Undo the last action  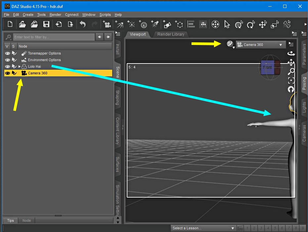point(82,24)
